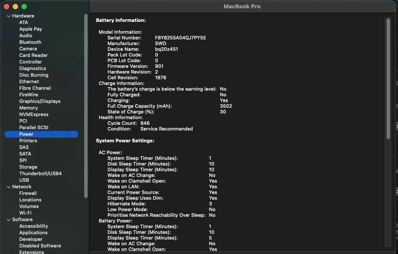Click the Battery Information heading

(x=121, y=20)
